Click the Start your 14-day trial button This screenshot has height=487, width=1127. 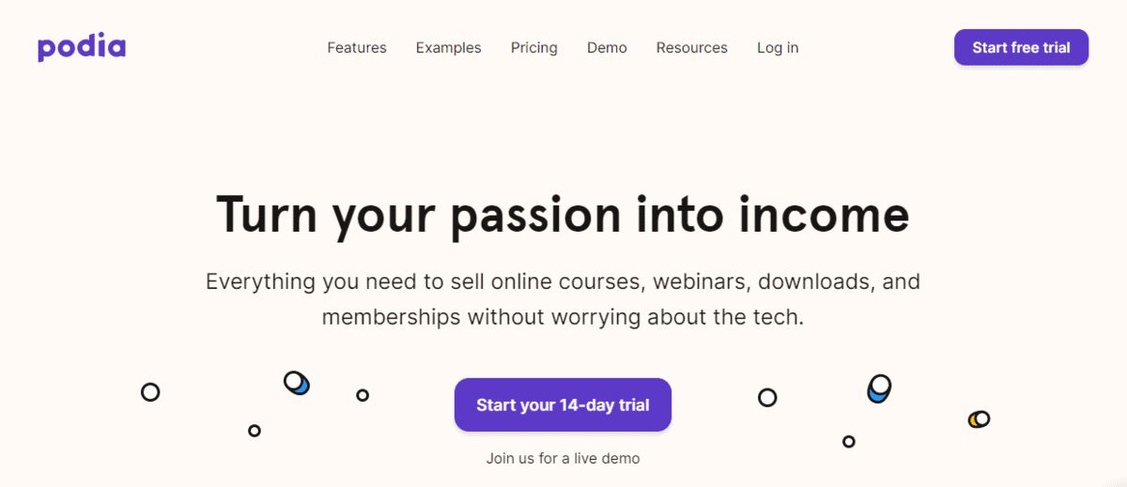563,405
